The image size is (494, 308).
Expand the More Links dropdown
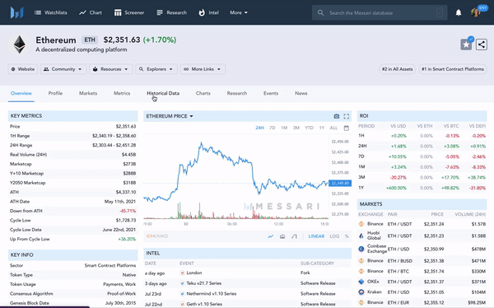coord(203,69)
